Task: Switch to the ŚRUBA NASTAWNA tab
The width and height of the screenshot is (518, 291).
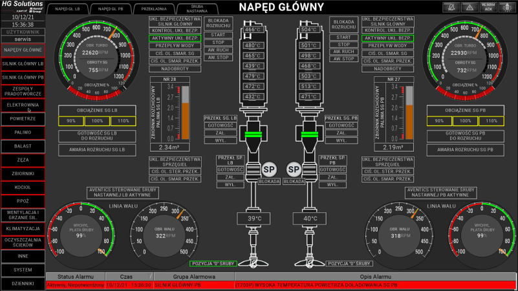Action: pos(197,9)
